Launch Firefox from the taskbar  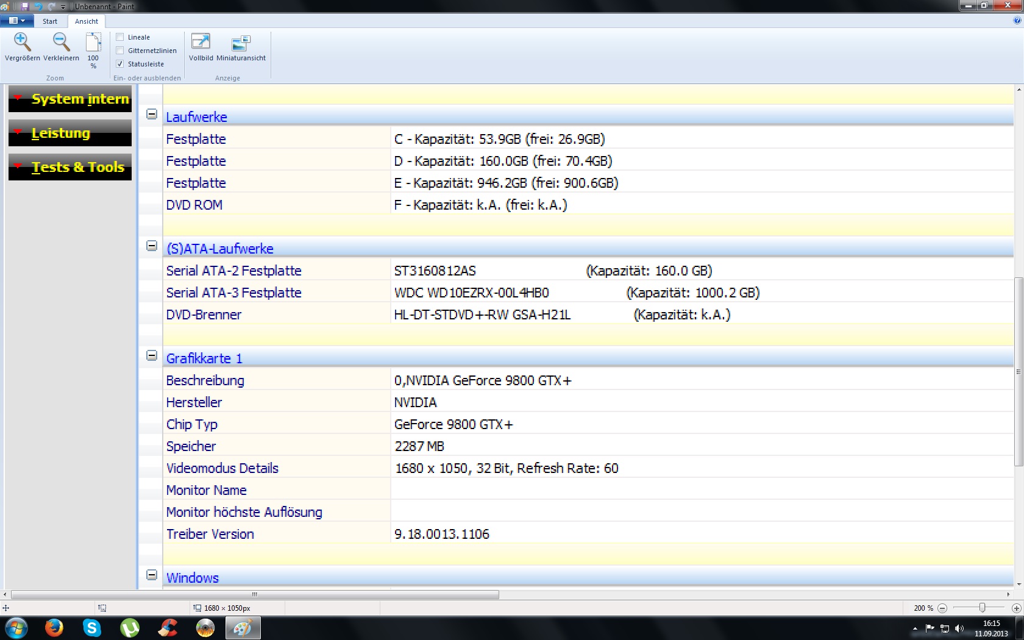pyautogui.click(x=54, y=628)
